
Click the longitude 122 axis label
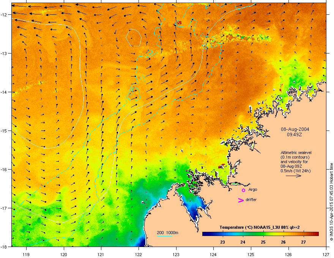pyautogui.click(x=139, y=254)
